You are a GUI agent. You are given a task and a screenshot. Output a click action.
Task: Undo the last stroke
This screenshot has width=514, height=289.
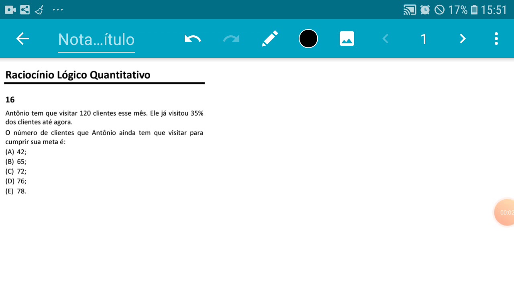pos(193,39)
